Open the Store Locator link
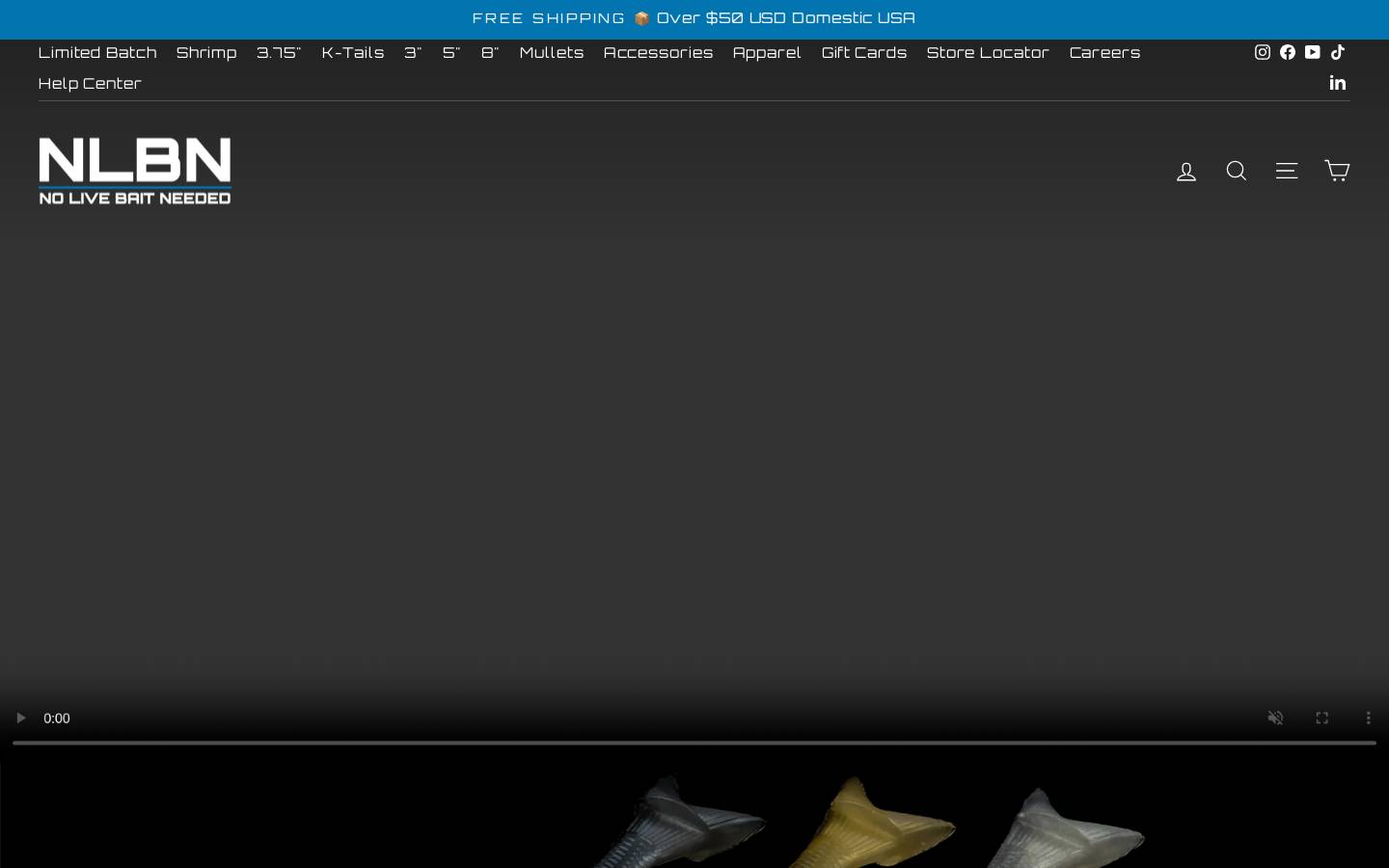The width and height of the screenshot is (1389, 868). coord(988,52)
